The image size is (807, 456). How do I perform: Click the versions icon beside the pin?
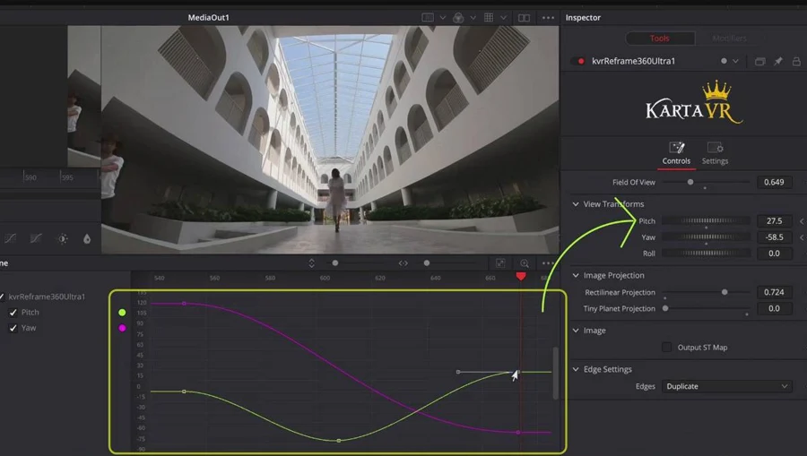coord(759,62)
